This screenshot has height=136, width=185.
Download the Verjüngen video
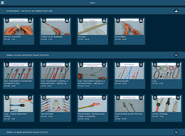pyautogui.click(x=104, y=20)
